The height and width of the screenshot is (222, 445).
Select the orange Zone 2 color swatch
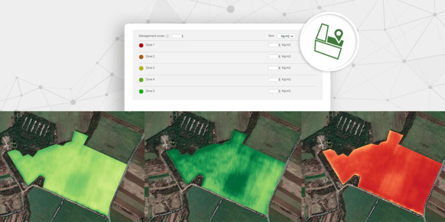[141, 57]
